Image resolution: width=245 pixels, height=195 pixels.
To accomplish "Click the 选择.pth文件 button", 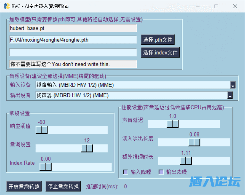I will [158, 40].
